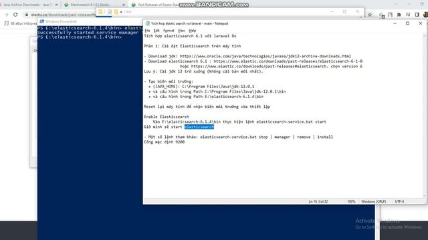
Task: Open the Notepad File menu
Action: pos(147,31)
